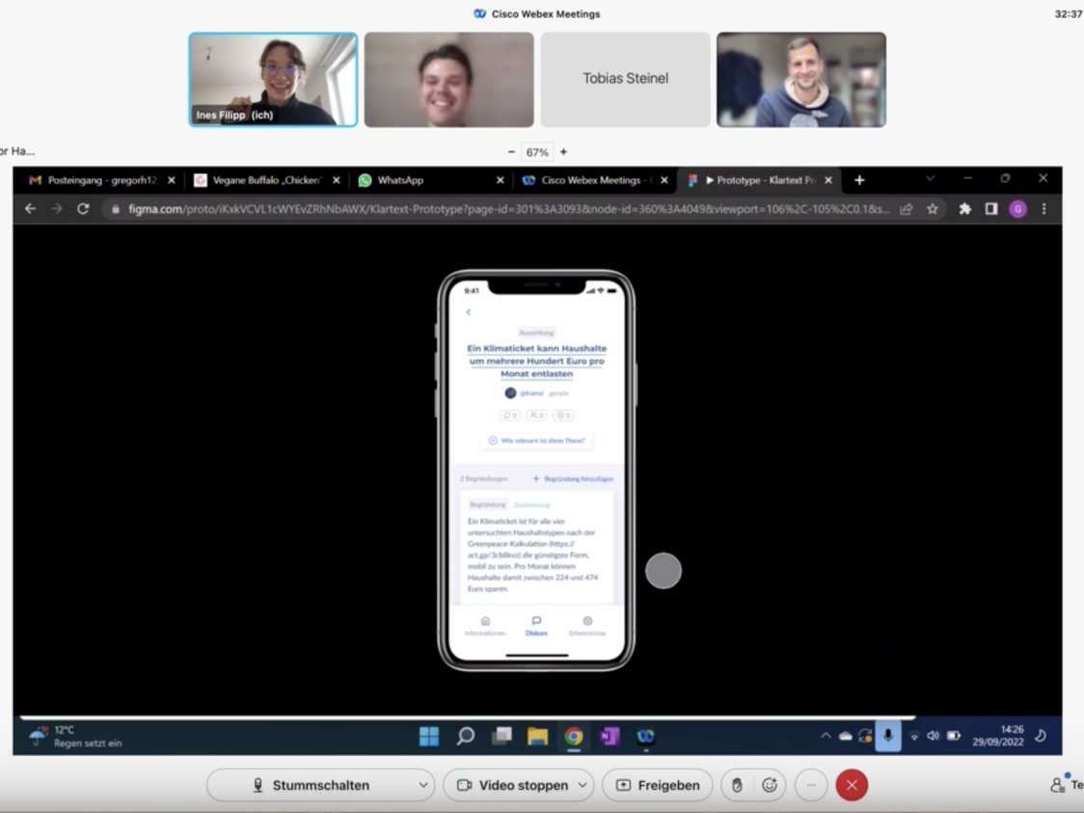Open Chrome extensions puzzle icon
The image size is (1084, 813).
pos(964,208)
